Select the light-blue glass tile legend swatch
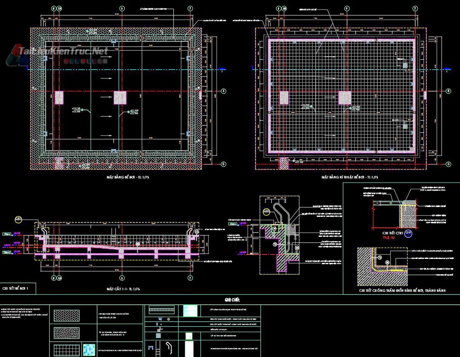This screenshot has width=460, height=357. coord(190,311)
